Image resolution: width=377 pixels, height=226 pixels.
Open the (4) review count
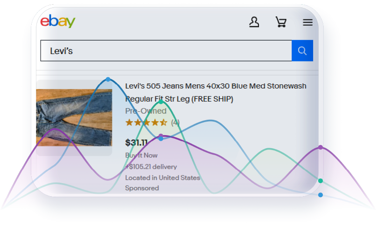tap(175, 123)
